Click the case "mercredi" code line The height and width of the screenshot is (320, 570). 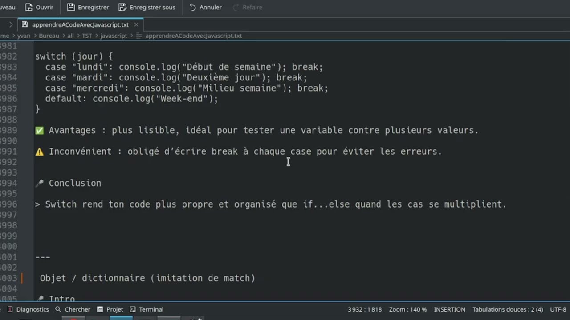[187, 88]
